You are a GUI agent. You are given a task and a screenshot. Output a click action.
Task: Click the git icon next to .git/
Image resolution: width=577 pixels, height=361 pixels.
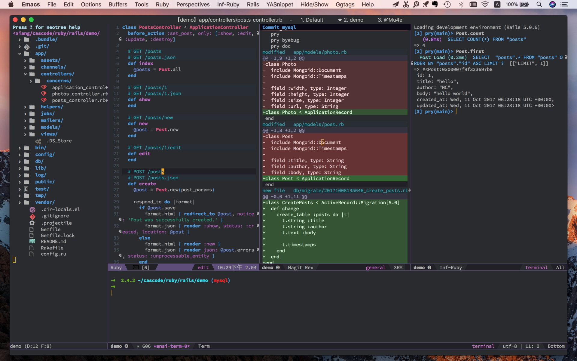pos(27,47)
